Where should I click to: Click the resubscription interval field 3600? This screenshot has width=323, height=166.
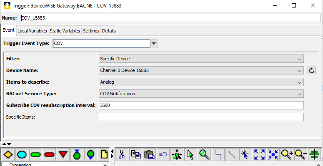(x=201, y=105)
